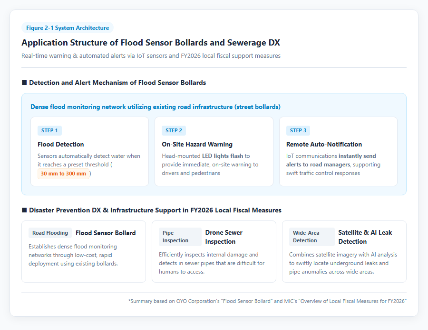
Task: Select the title "Application Structure of Flood Sensor Bollards and Sewerage DX"
Action: click(x=151, y=43)
